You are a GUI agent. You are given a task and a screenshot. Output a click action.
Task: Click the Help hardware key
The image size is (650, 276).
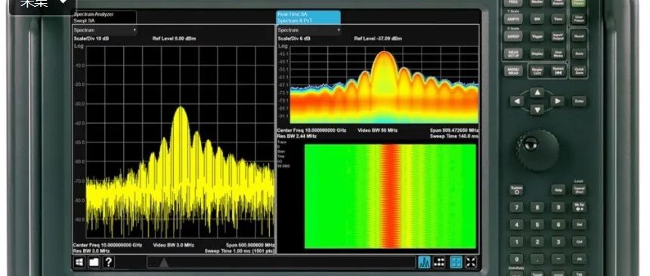pyautogui.click(x=558, y=190)
